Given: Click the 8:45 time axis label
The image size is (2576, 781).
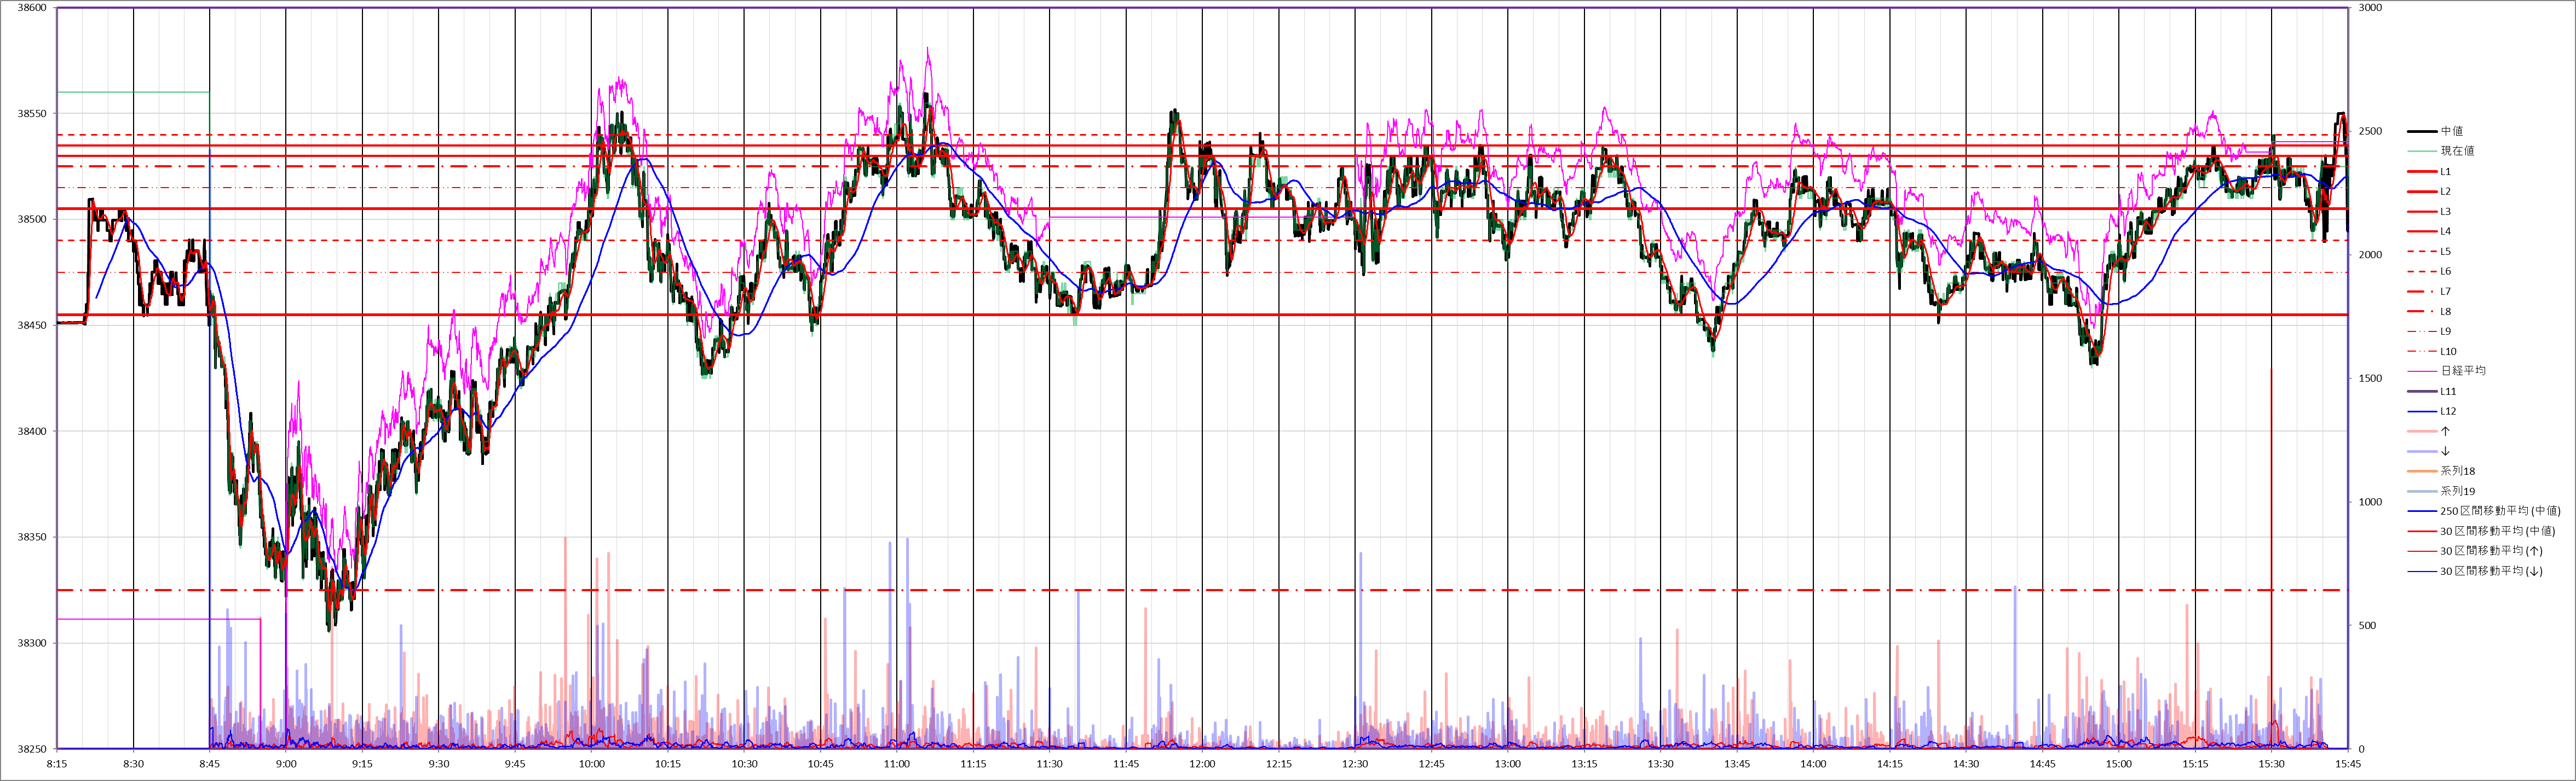Looking at the screenshot, I should pos(210,764).
